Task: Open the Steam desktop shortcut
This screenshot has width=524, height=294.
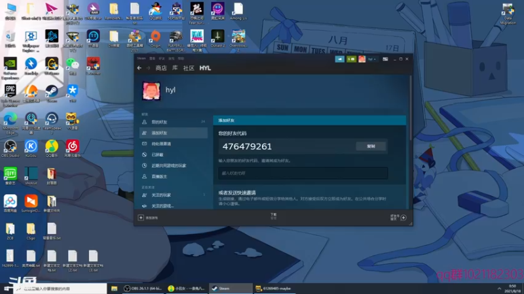Action: click(52, 93)
